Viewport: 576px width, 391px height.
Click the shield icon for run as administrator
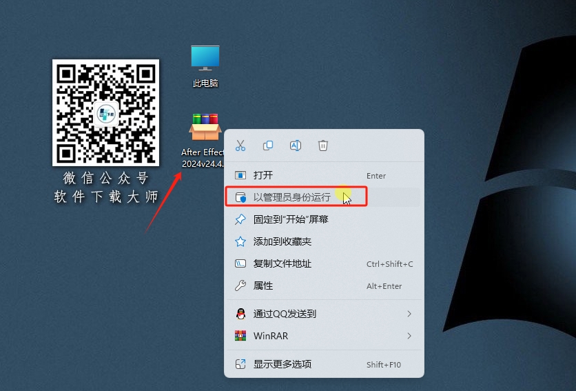pos(240,197)
